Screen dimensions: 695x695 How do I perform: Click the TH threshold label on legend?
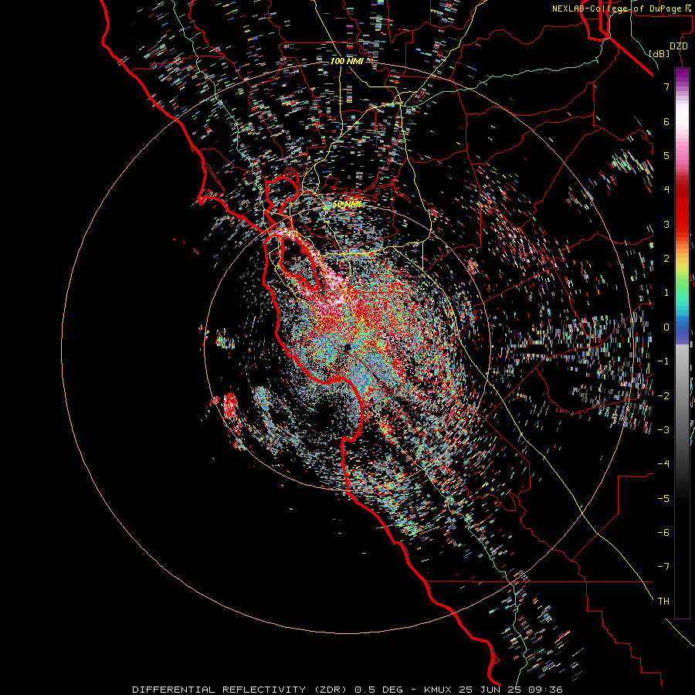[x=663, y=601]
